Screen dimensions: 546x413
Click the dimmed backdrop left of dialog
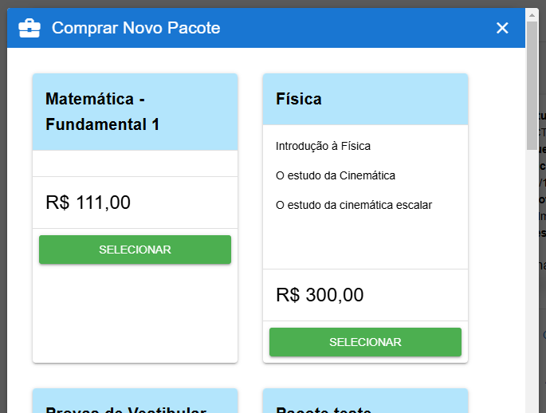click(x=3, y=239)
